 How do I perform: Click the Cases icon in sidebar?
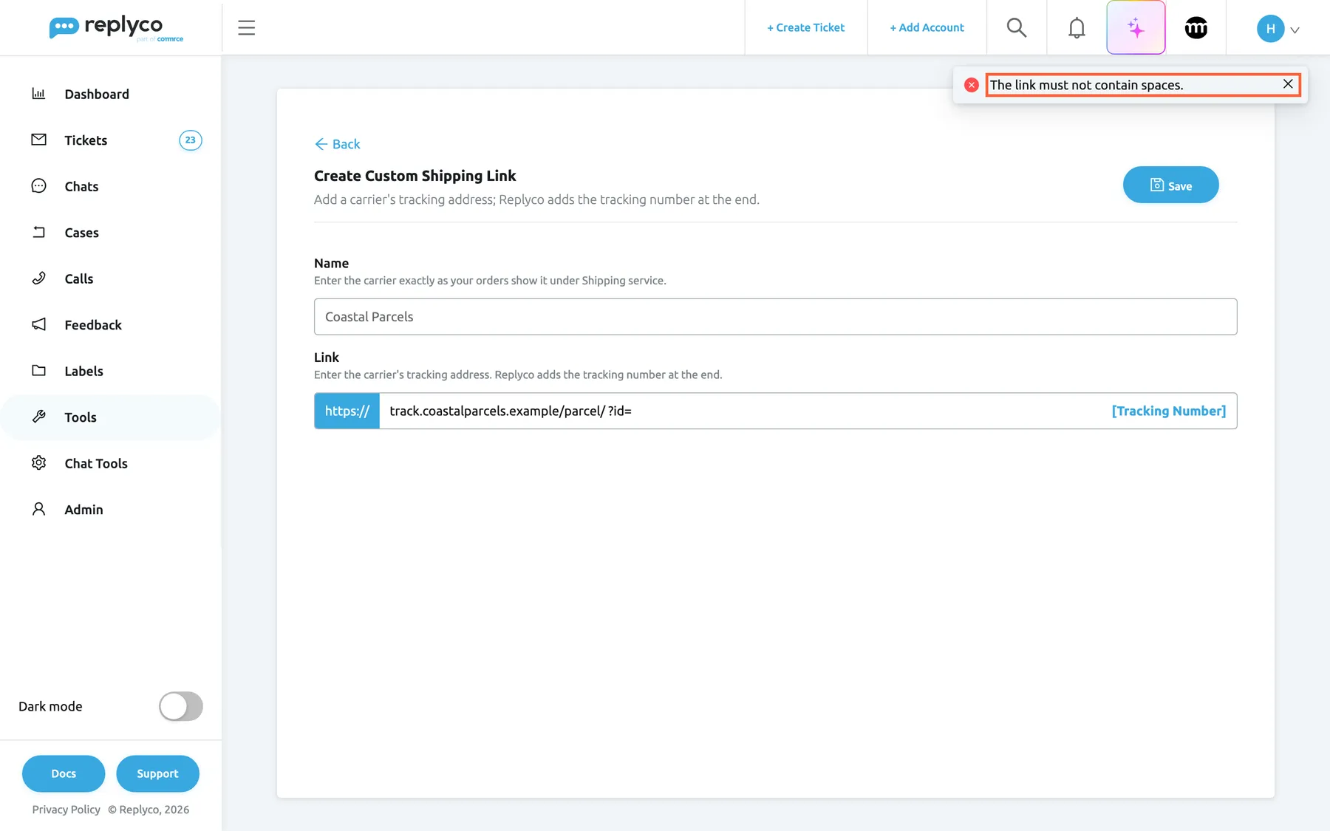pyautogui.click(x=39, y=232)
